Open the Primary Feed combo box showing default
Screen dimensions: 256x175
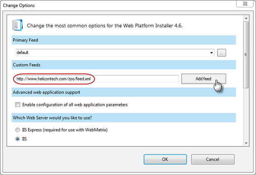click(111, 53)
